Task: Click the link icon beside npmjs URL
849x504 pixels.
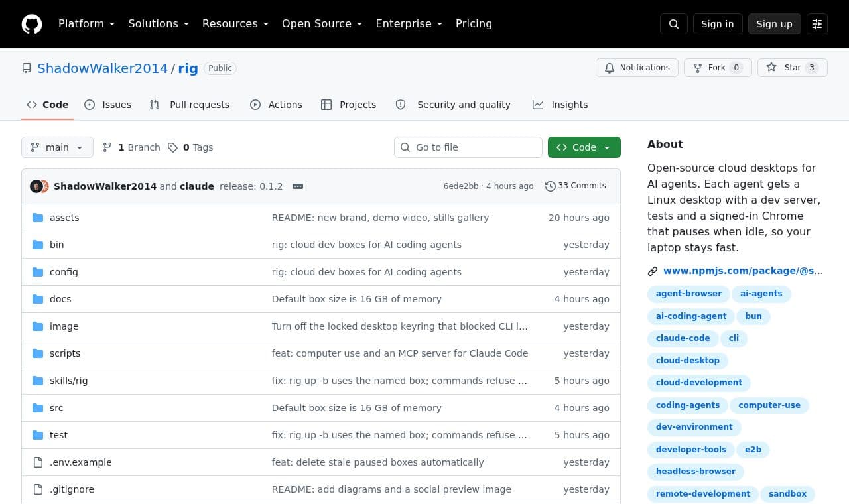Action: (x=653, y=271)
